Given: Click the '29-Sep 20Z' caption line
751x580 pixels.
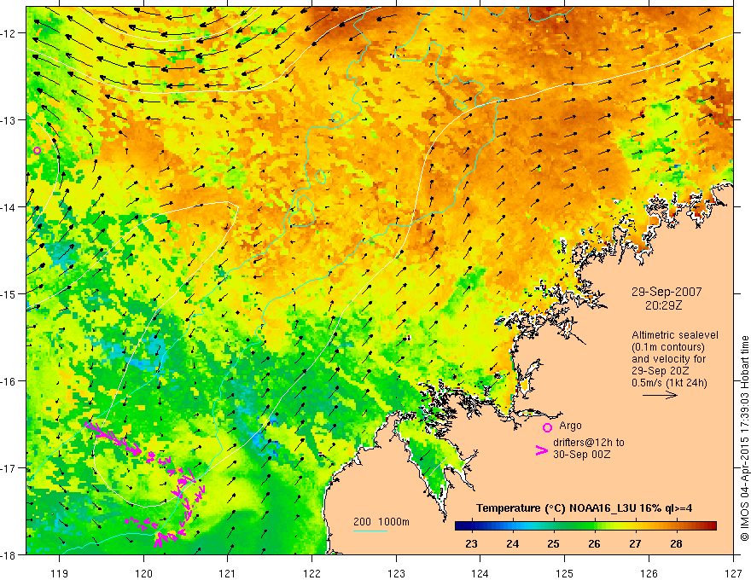Looking at the screenshot, I should pos(661,371).
